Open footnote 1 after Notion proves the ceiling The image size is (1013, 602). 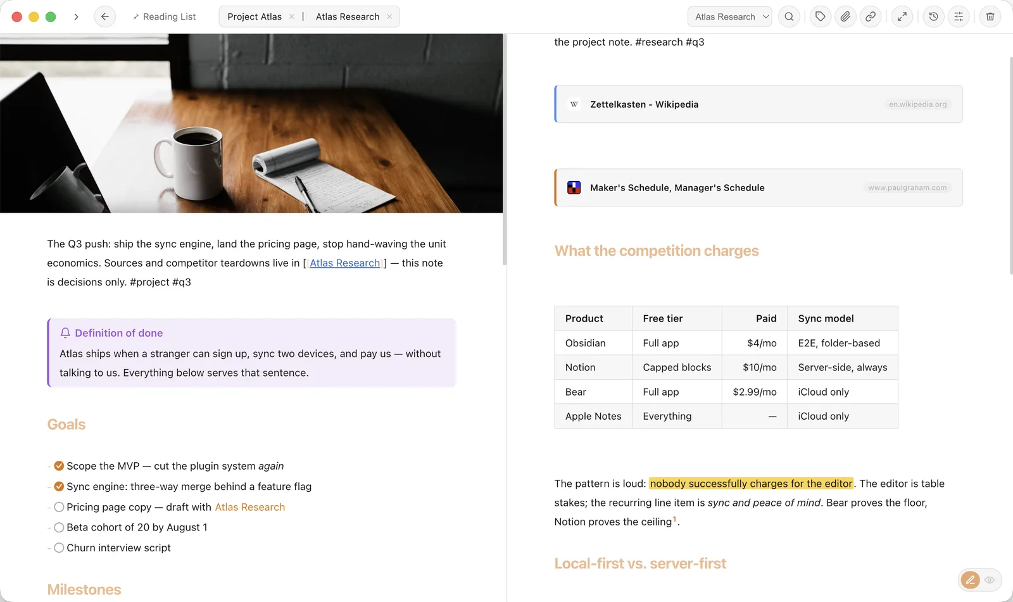click(675, 519)
